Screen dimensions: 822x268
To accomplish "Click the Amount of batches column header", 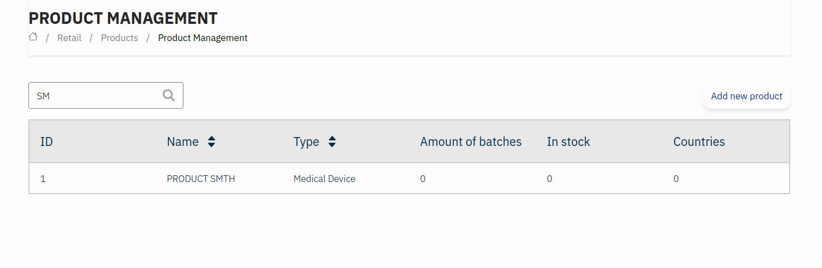I will pos(471,142).
